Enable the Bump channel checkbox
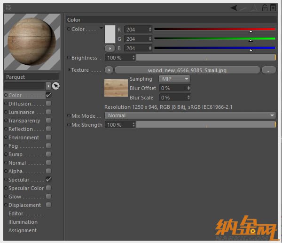This screenshot has height=243, width=282. [48, 154]
